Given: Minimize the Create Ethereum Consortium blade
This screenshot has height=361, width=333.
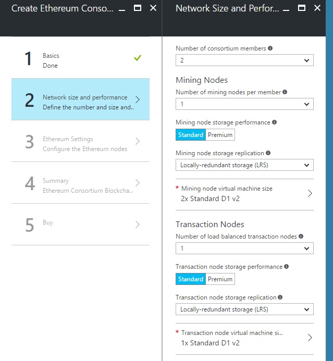Looking at the screenshot, I should point(122,10).
